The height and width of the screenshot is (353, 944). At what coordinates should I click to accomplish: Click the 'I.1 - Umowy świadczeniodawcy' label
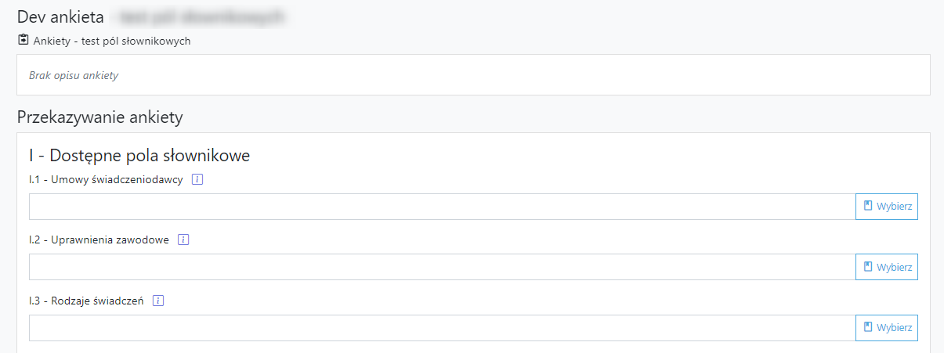(x=106, y=180)
